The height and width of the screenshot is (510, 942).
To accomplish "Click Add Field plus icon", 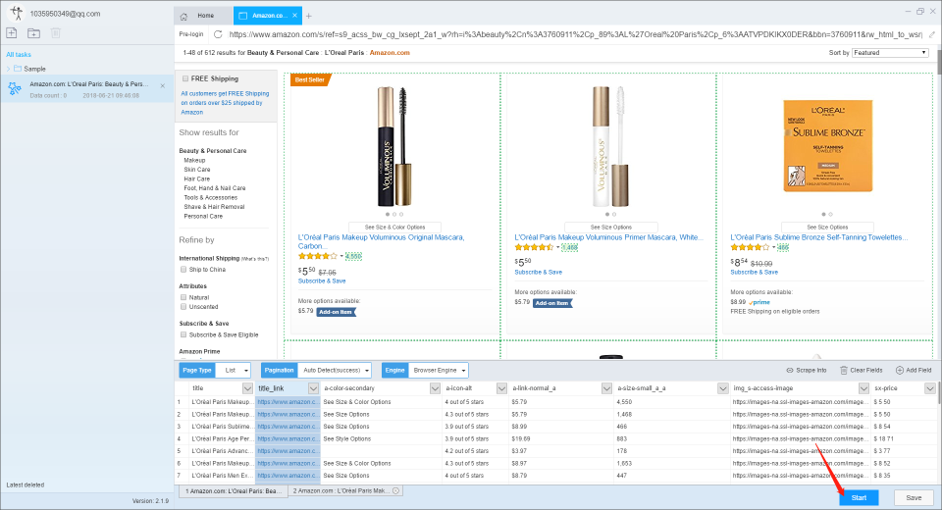I will click(900, 370).
